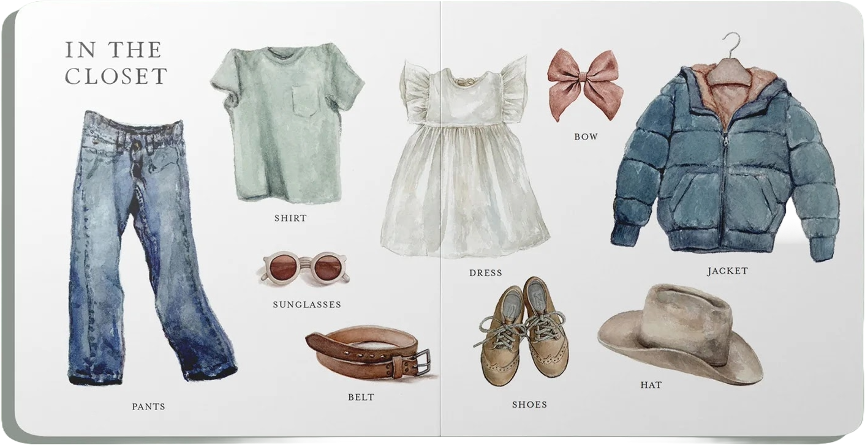Click the JACKET label text

727,271
